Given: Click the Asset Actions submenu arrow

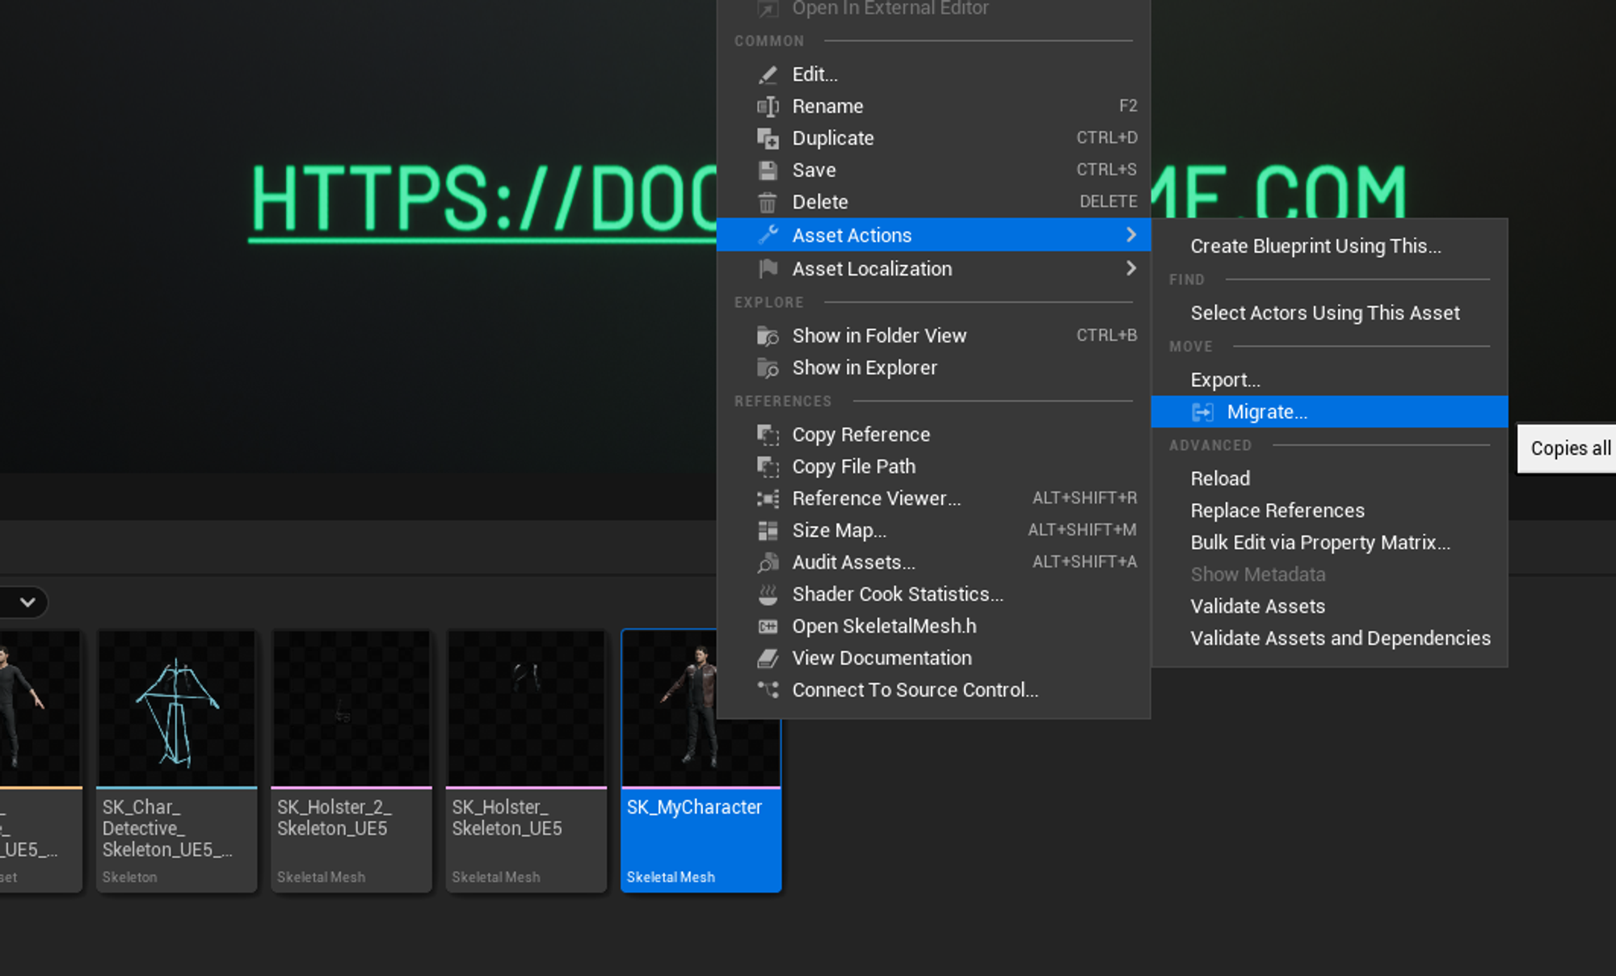Looking at the screenshot, I should pyautogui.click(x=1130, y=235).
